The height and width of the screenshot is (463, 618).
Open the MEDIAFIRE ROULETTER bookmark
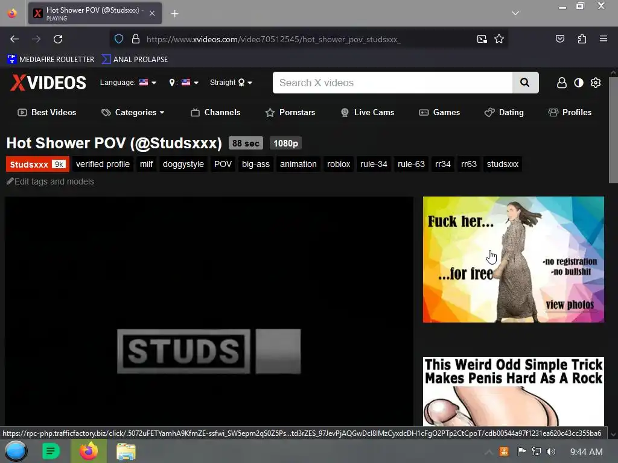51,59
